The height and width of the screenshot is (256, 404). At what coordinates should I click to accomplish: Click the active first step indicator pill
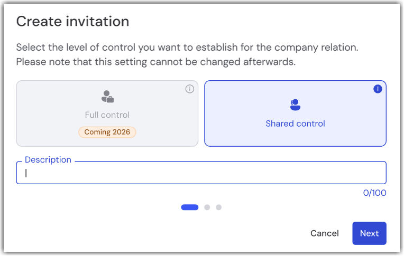190,207
